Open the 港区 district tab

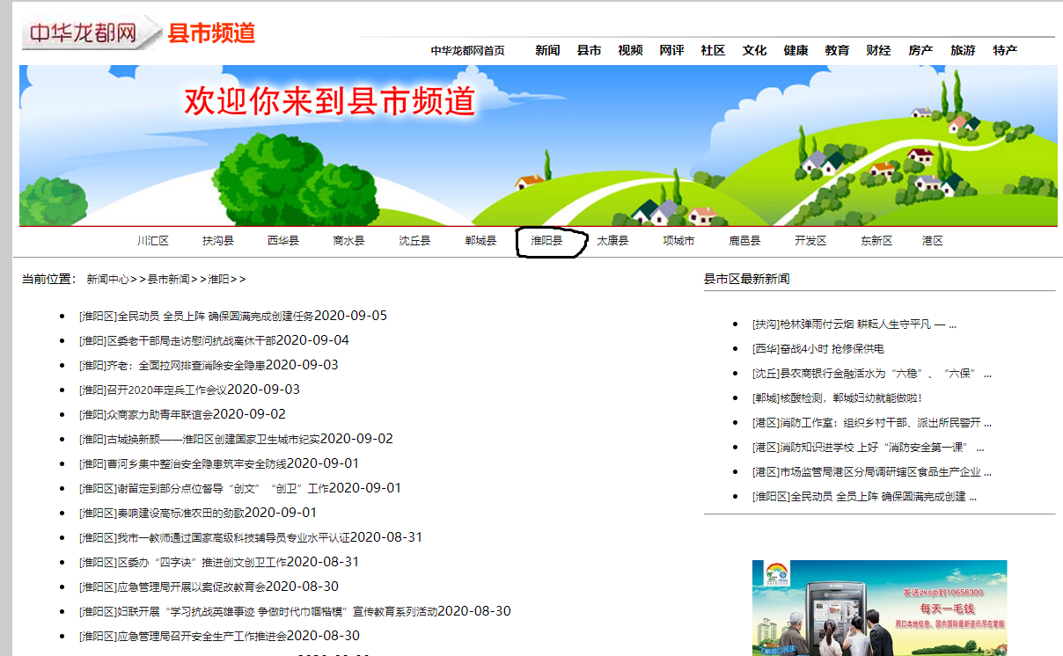coord(932,241)
